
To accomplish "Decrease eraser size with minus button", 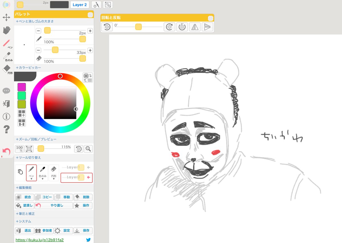I will (x=38, y=50).
